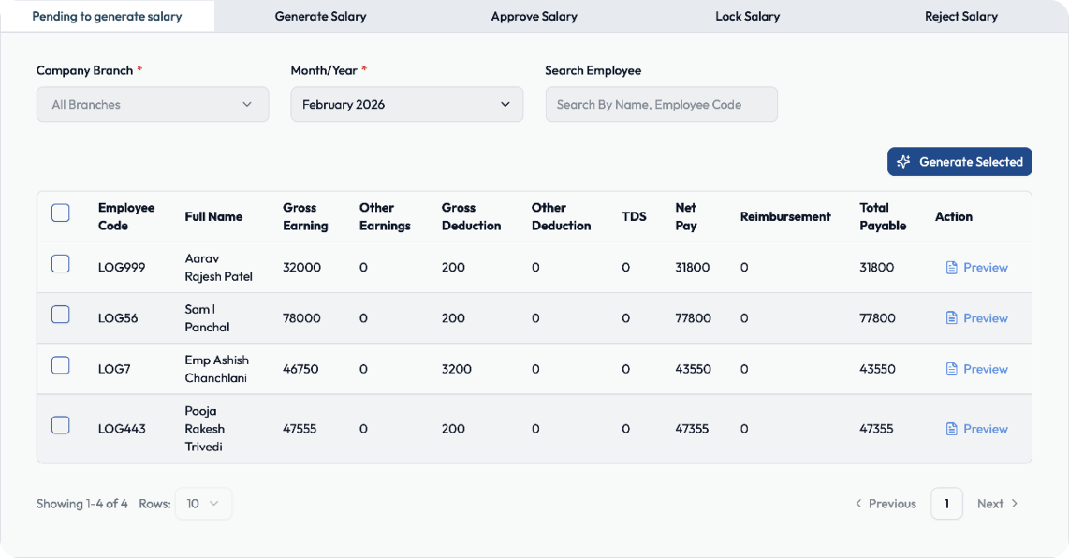Click the sparkle icon on Generate Selected
The height and width of the screenshot is (558, 1069).
pos(903,162)
